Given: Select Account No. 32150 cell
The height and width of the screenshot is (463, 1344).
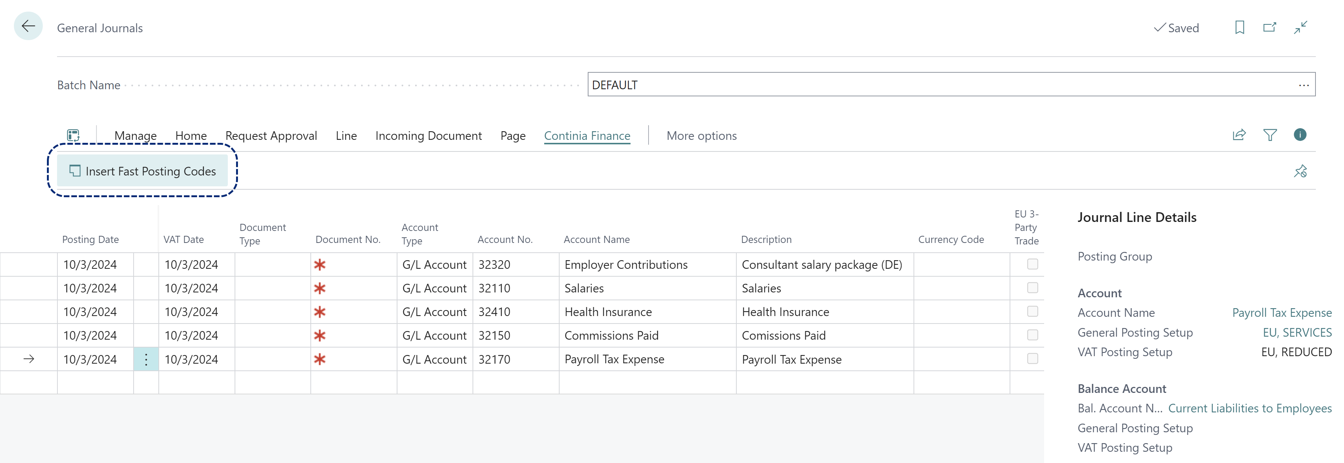Looking at the screenshot, I should coord(515,335).
